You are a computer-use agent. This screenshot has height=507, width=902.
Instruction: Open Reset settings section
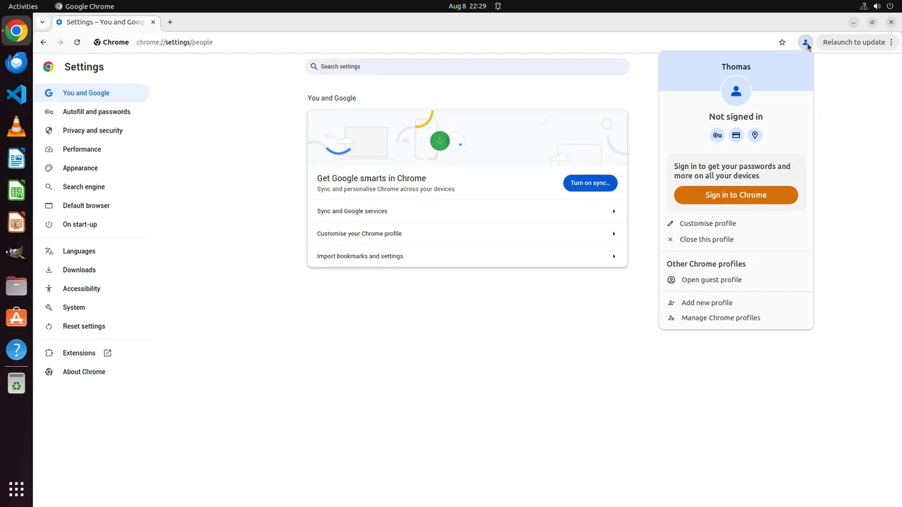pyautogui.click(x=92, y=326)
